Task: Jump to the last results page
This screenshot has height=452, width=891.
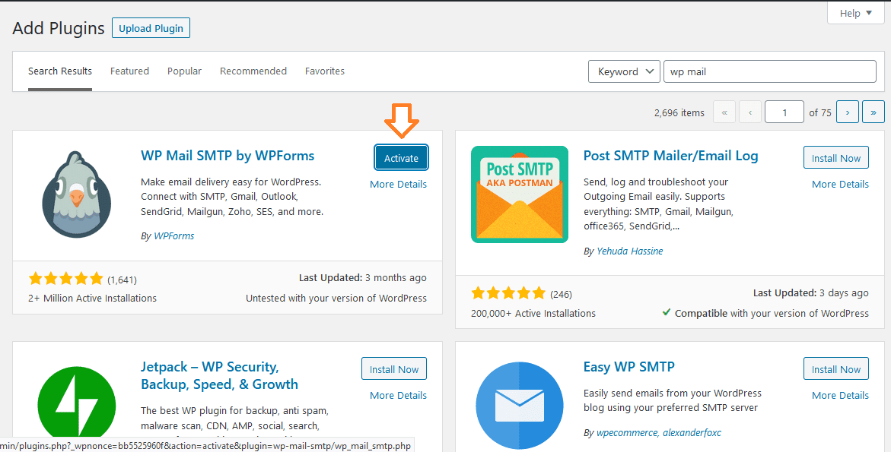Action: (873, 112)
